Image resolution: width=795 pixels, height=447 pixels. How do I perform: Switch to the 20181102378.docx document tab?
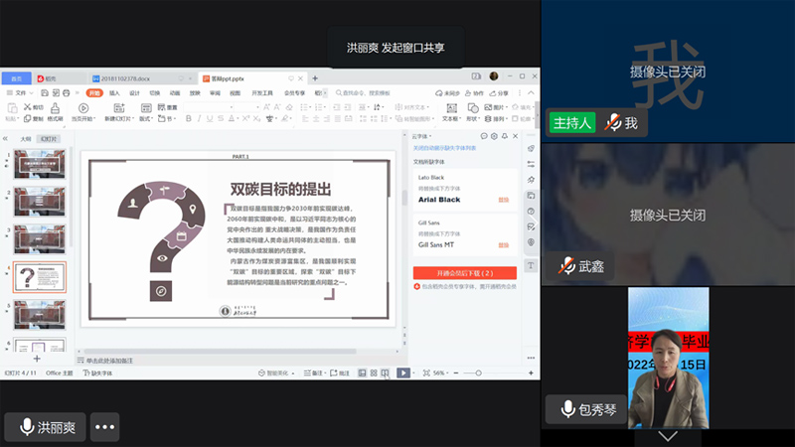127,77
